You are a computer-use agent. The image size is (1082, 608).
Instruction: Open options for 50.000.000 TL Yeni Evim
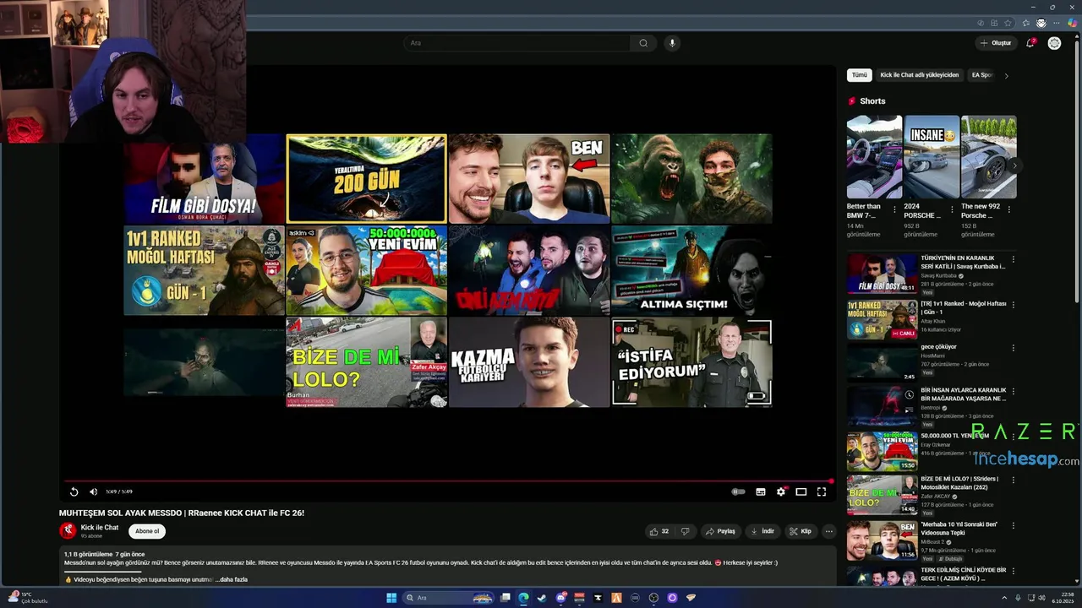[1013, 437]
